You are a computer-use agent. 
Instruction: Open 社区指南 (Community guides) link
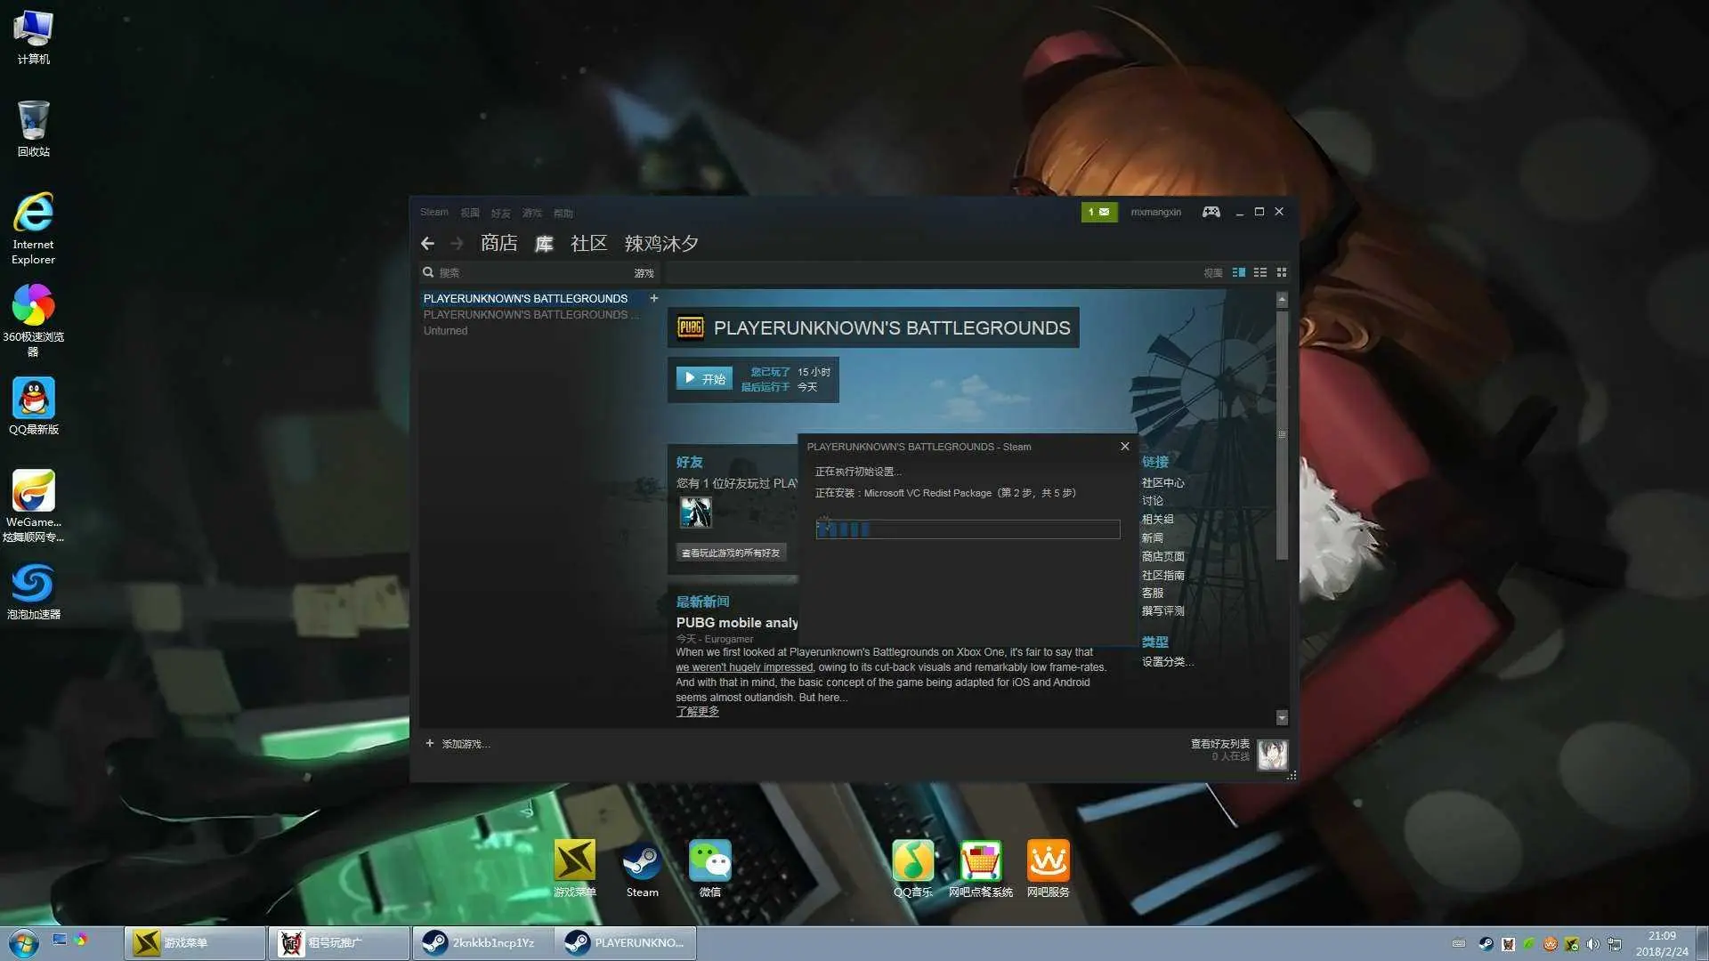click(x=1162, y=575)
